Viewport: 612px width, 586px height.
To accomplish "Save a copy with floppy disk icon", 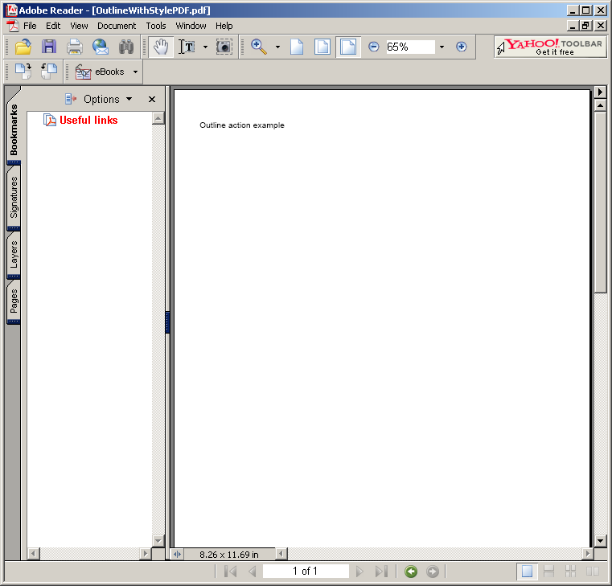I will click(x=49, y=47).
